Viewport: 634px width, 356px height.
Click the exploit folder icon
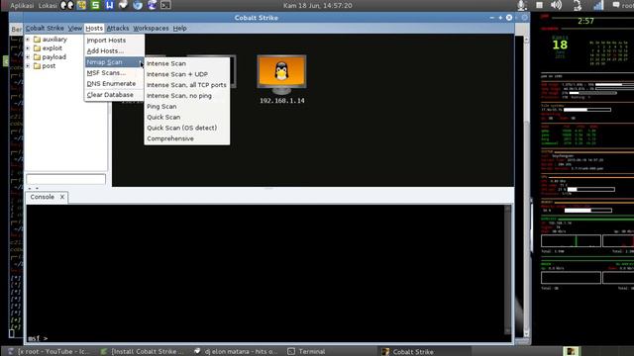point(38,48)
